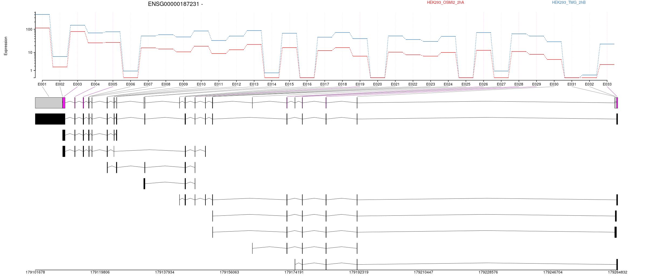Select the HEK293_OSMI2_2hA legend label
The height and width of the screenshot is (277, 647).
[x=445, y=2]
